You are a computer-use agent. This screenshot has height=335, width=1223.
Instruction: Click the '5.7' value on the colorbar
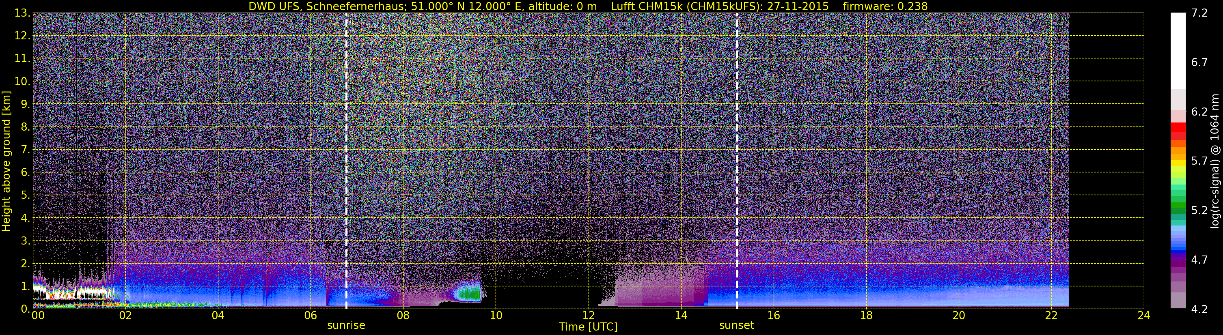point(1199,161)
